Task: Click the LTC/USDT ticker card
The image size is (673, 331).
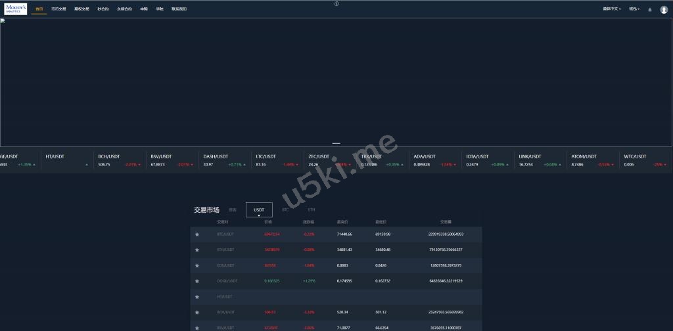Action: point(277,160)
